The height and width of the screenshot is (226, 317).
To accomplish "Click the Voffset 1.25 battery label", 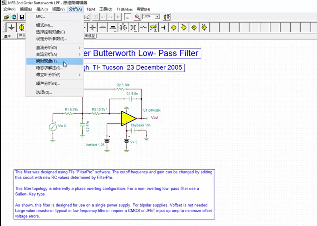I will click(x=95, y=145).
